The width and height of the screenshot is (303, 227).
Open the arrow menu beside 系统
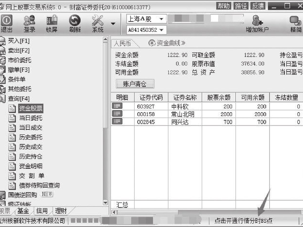click(113, 24)
